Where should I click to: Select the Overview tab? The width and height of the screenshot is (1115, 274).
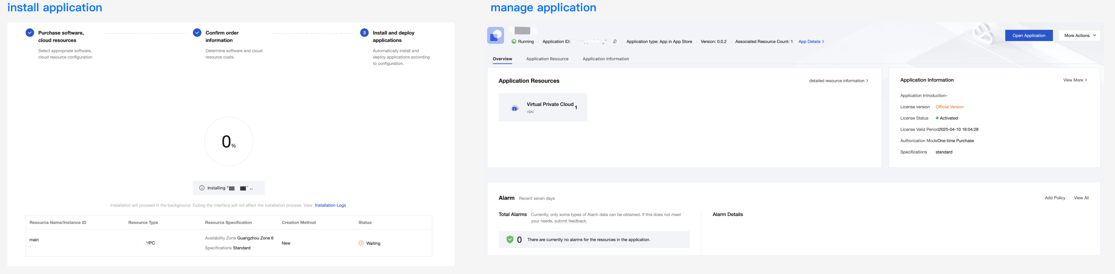click(502, 59)
